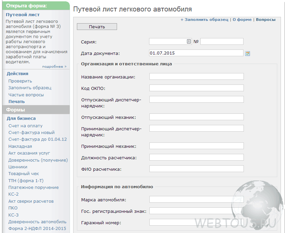Click the series list icon in Серия field
Viewport: 285px width, 233px height.
tap(189, 41)
